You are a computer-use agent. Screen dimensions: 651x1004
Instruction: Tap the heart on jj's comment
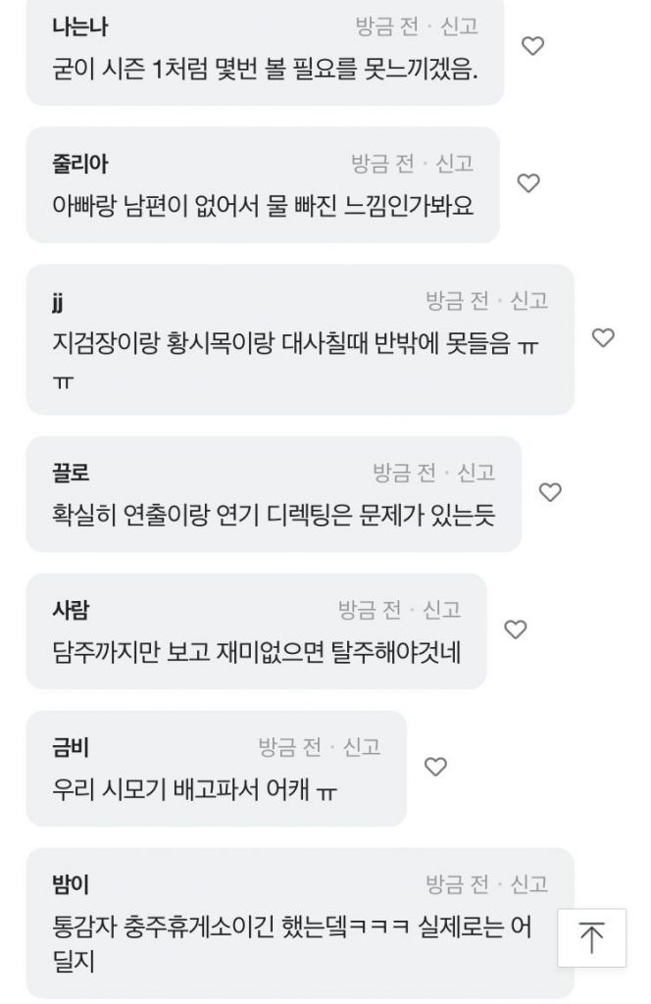603,338
